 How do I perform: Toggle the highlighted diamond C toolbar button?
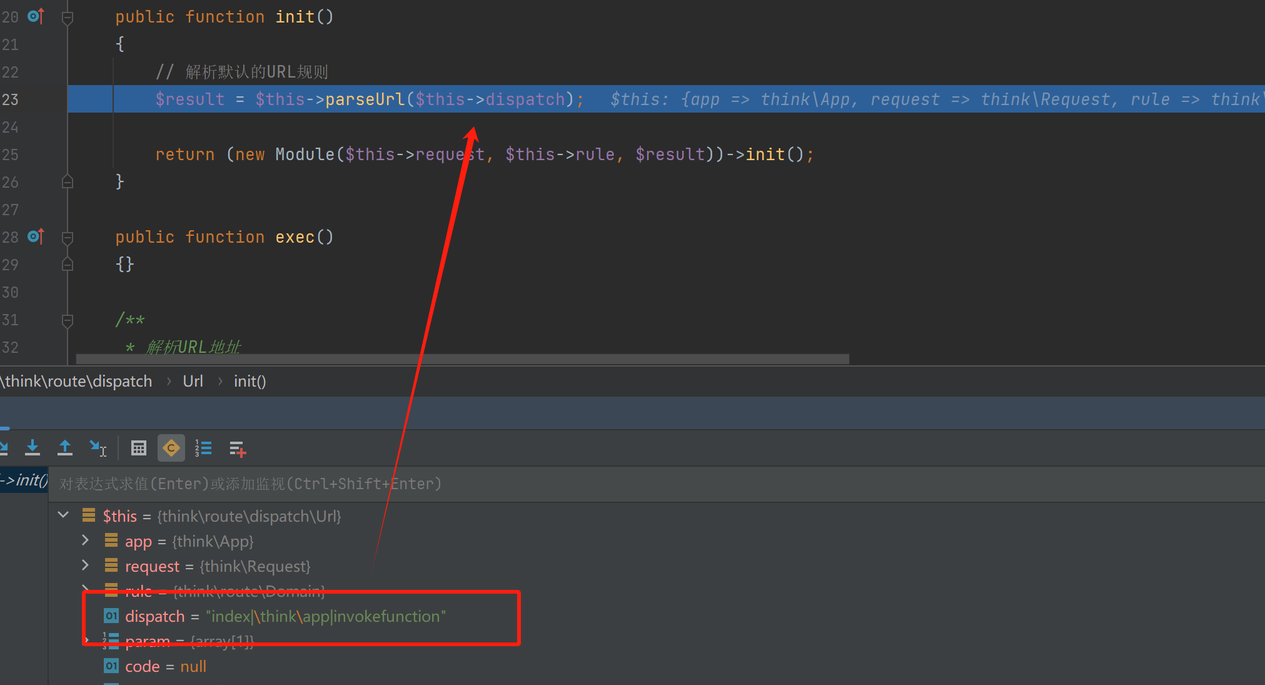point(171,448)
